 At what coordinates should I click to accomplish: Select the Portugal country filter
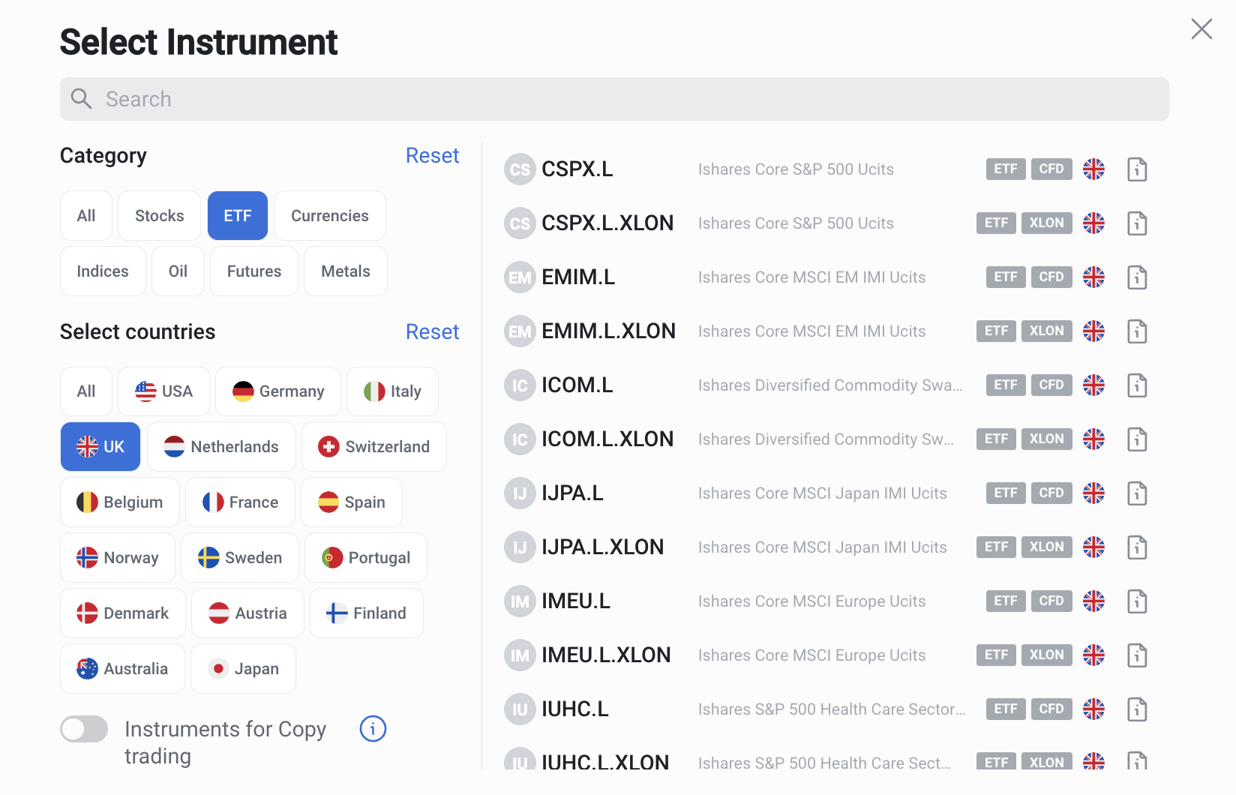366,558
